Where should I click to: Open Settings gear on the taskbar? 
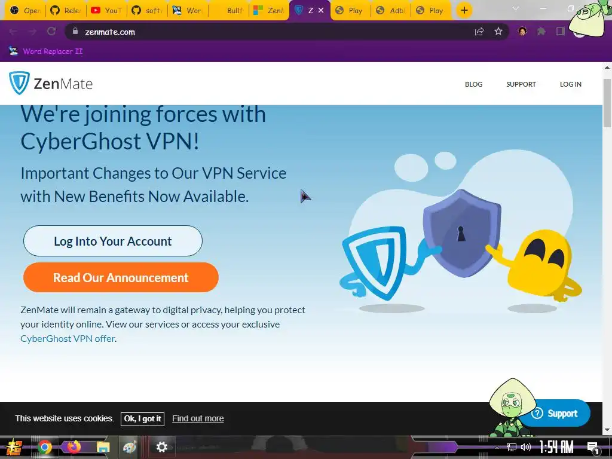(x=161, y=447)
